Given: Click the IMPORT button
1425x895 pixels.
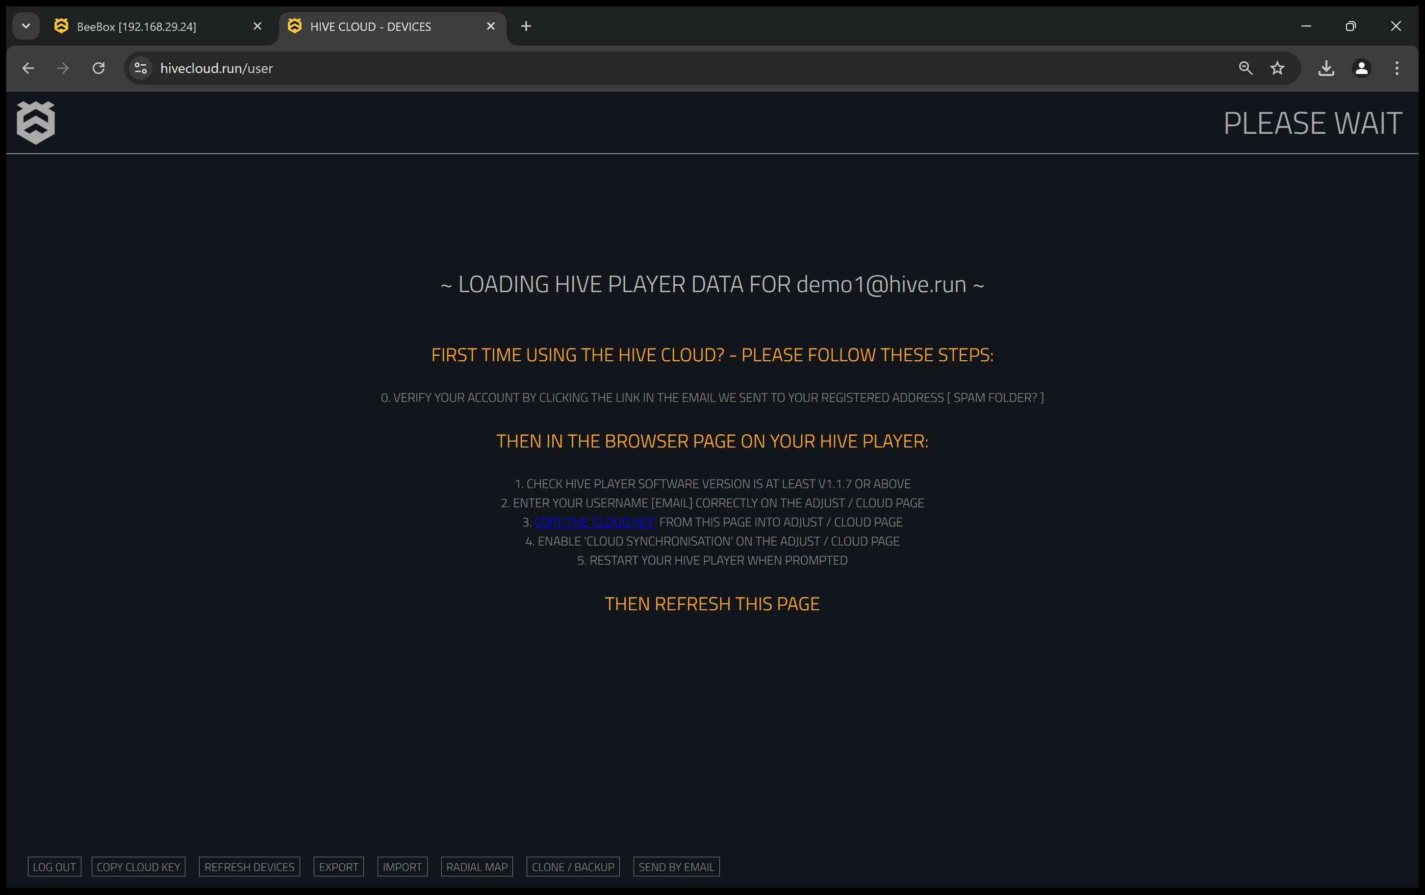Looking at the screenshot, I should (403, 867).
